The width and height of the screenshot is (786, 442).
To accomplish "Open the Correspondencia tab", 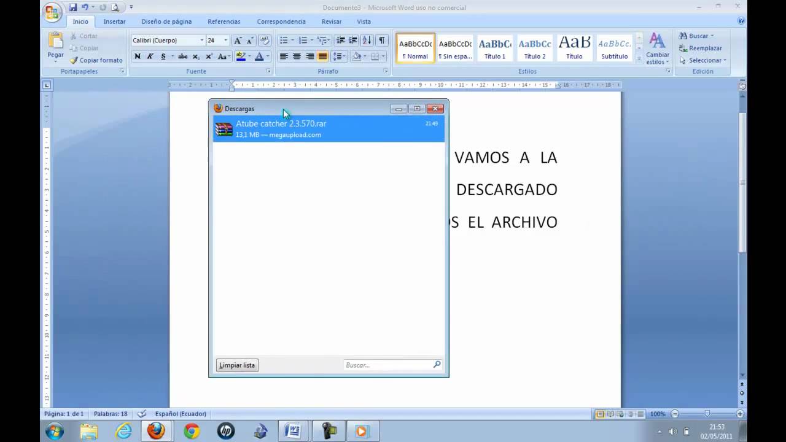I will click(x=281, y=21).
